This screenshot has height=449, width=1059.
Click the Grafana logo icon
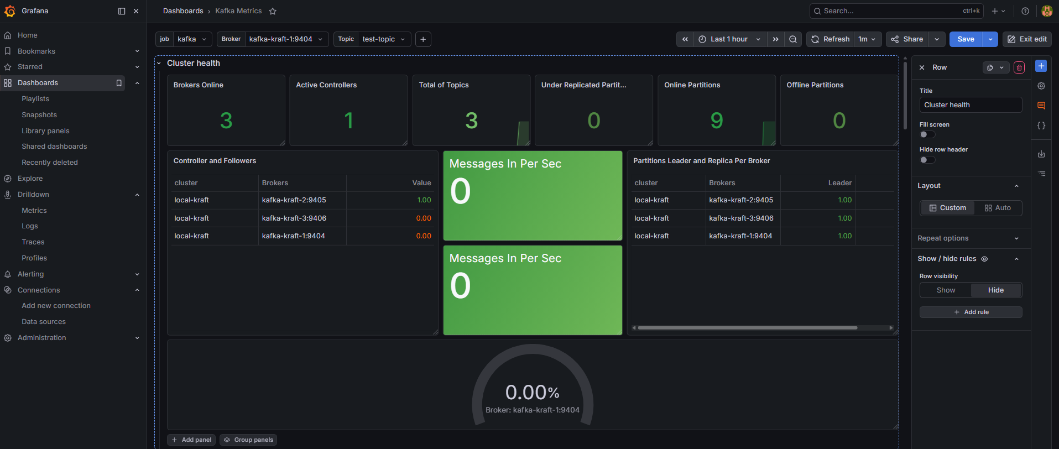[10, 11]
